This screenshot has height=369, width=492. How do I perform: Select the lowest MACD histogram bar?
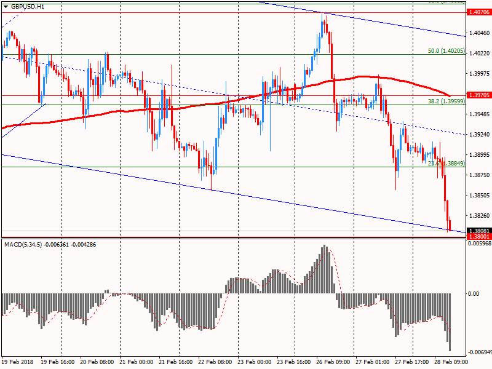(x=450, y=322)
